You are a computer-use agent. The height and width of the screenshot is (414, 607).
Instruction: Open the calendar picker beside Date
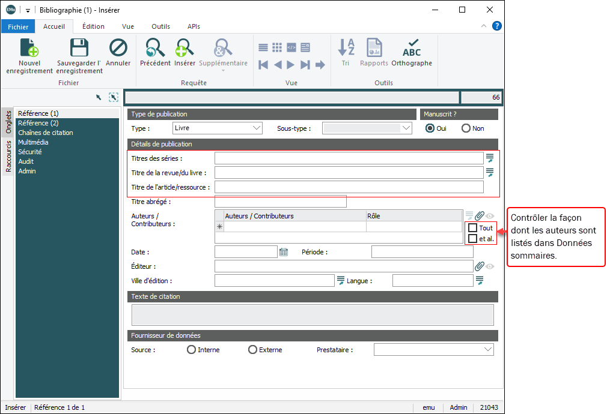point(284,252)
